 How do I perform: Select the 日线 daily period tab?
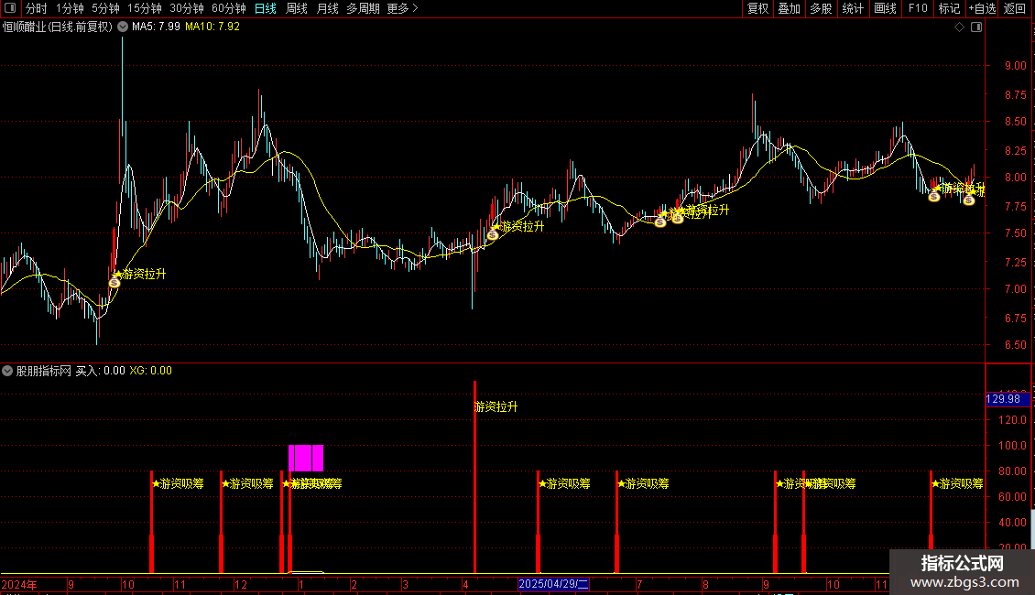click(266, 8)
